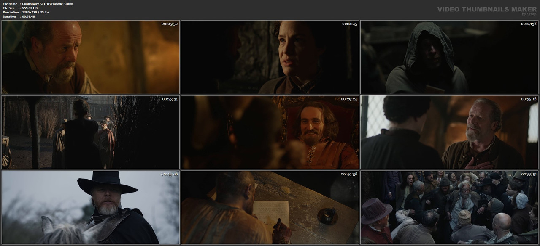This screenshot has height=246, width=540.
Task: Click the File Name field label
Action: click(10, 4)
